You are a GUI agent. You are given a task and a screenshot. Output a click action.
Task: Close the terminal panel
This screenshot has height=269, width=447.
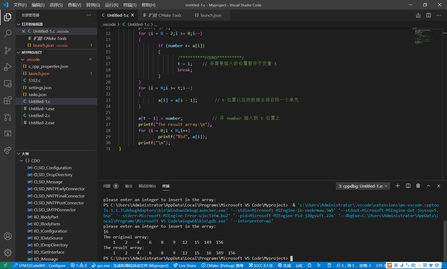point(438,186)
